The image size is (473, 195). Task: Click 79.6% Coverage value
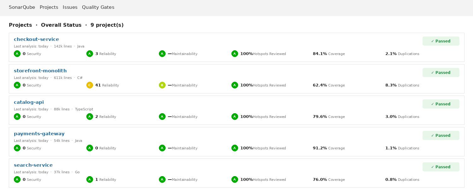pyautogui.click(x=320, y=117)
